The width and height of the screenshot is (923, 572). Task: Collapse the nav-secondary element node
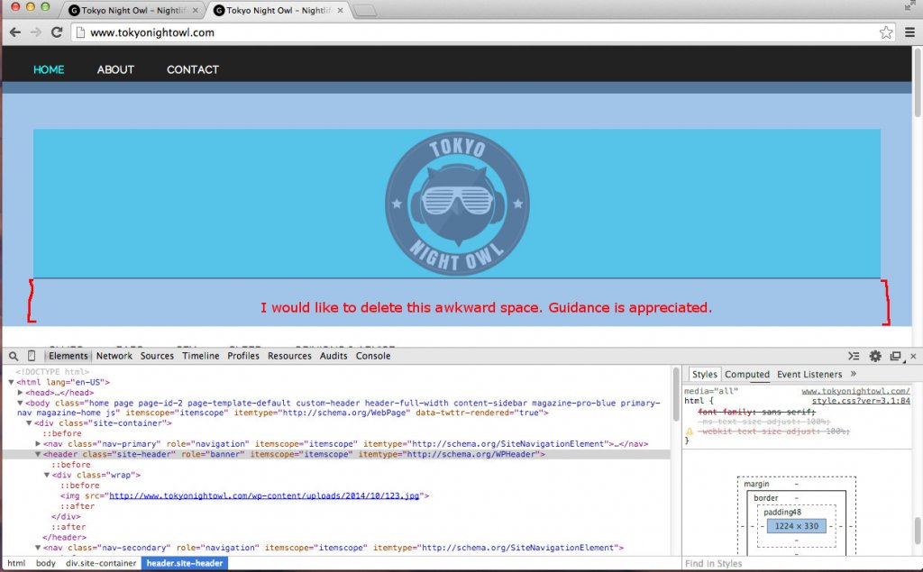37,548
